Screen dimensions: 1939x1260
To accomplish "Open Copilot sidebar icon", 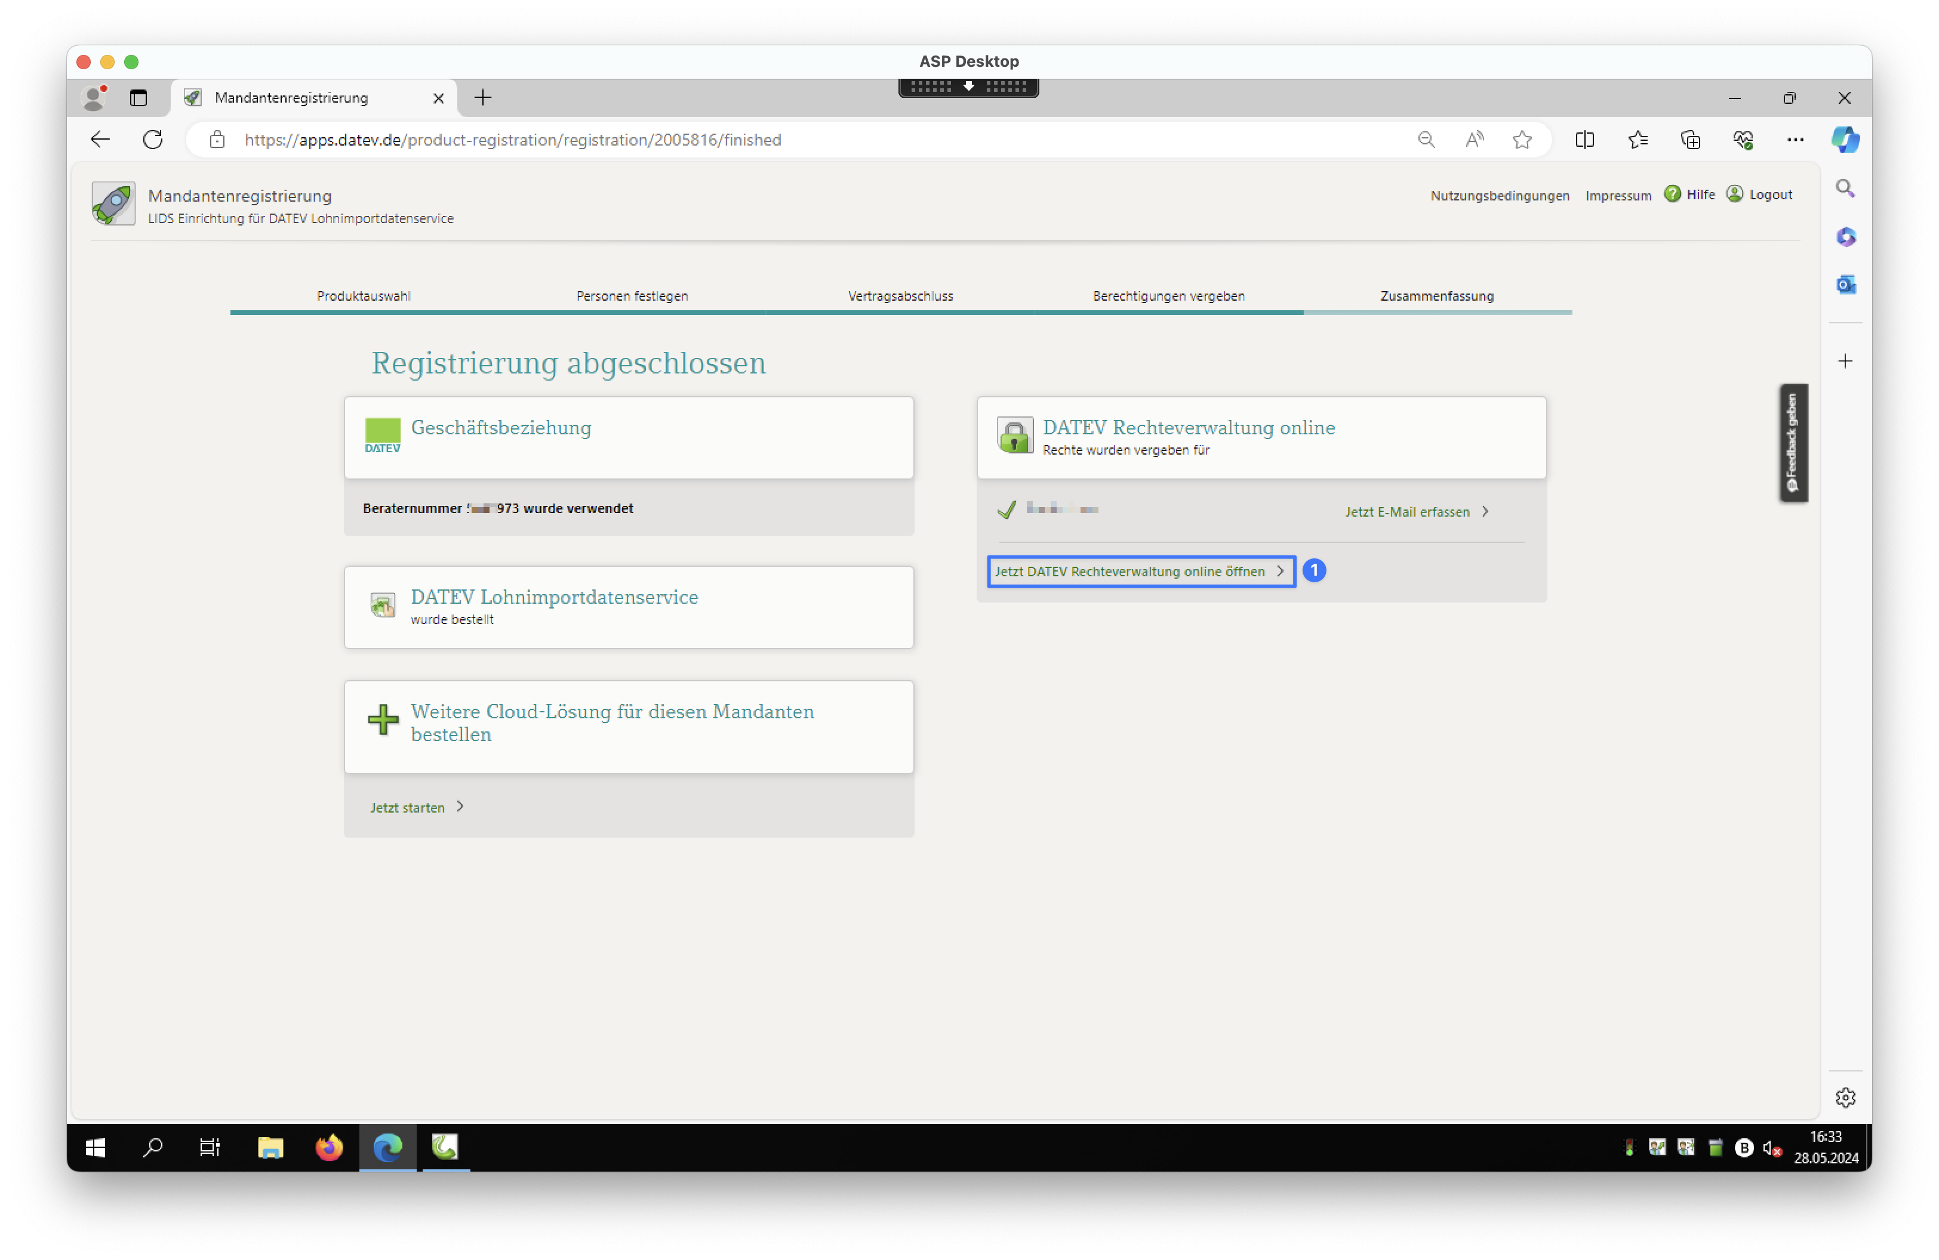I will coord(1845,140).
